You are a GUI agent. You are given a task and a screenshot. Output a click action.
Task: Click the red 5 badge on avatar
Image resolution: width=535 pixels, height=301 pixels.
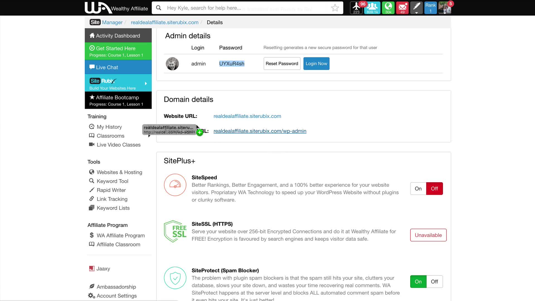click(451, 4)
